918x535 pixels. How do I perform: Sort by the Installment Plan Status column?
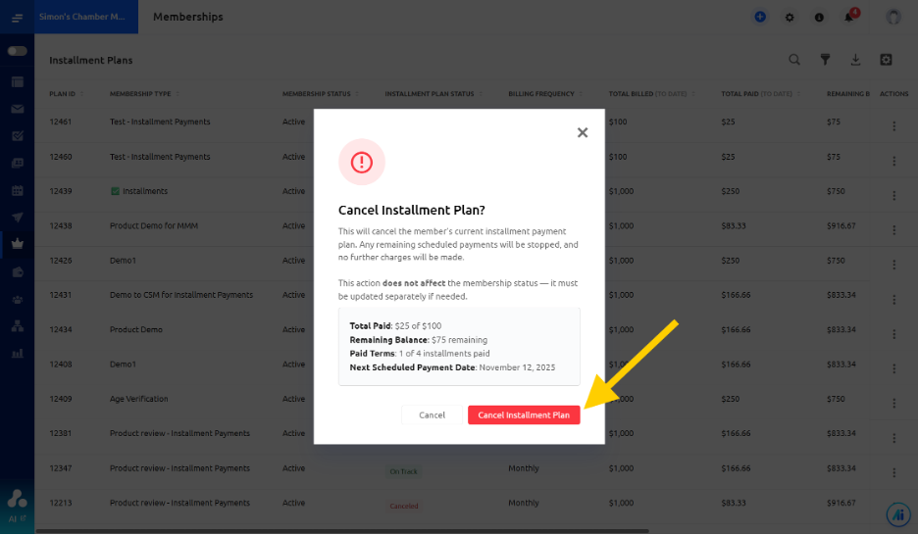click(433, 93)
